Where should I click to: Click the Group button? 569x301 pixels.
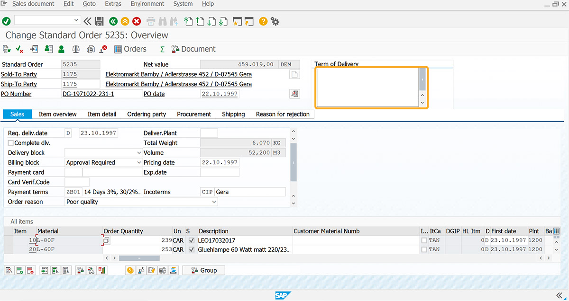coord(203,270)
